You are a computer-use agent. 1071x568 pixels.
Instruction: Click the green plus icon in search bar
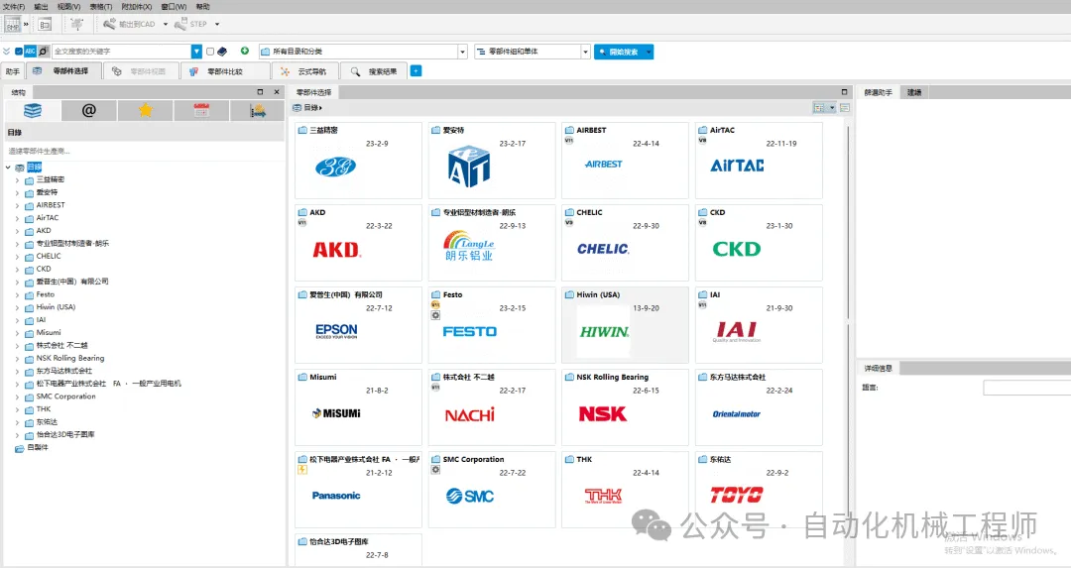coord(245,51)
